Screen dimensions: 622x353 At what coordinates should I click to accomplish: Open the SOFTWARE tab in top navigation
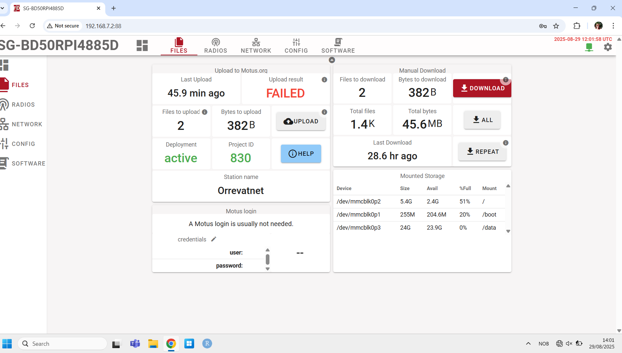(x=338, y=45)
